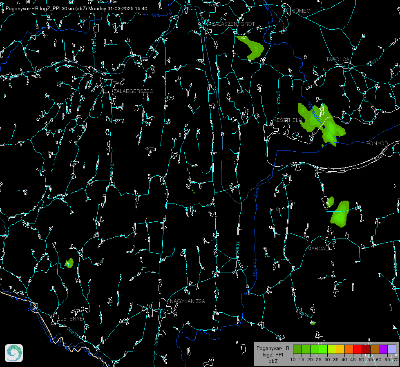Viewport: 400px width, 367px height.
Task: Click the radar title text with date 31-03-2025
Action: [76, 9]
